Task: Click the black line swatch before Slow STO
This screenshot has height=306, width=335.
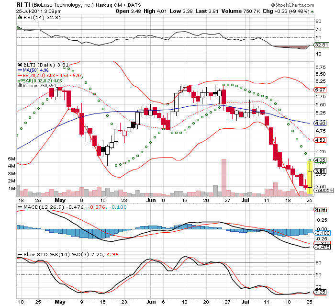Action: (x=20, y=254)
